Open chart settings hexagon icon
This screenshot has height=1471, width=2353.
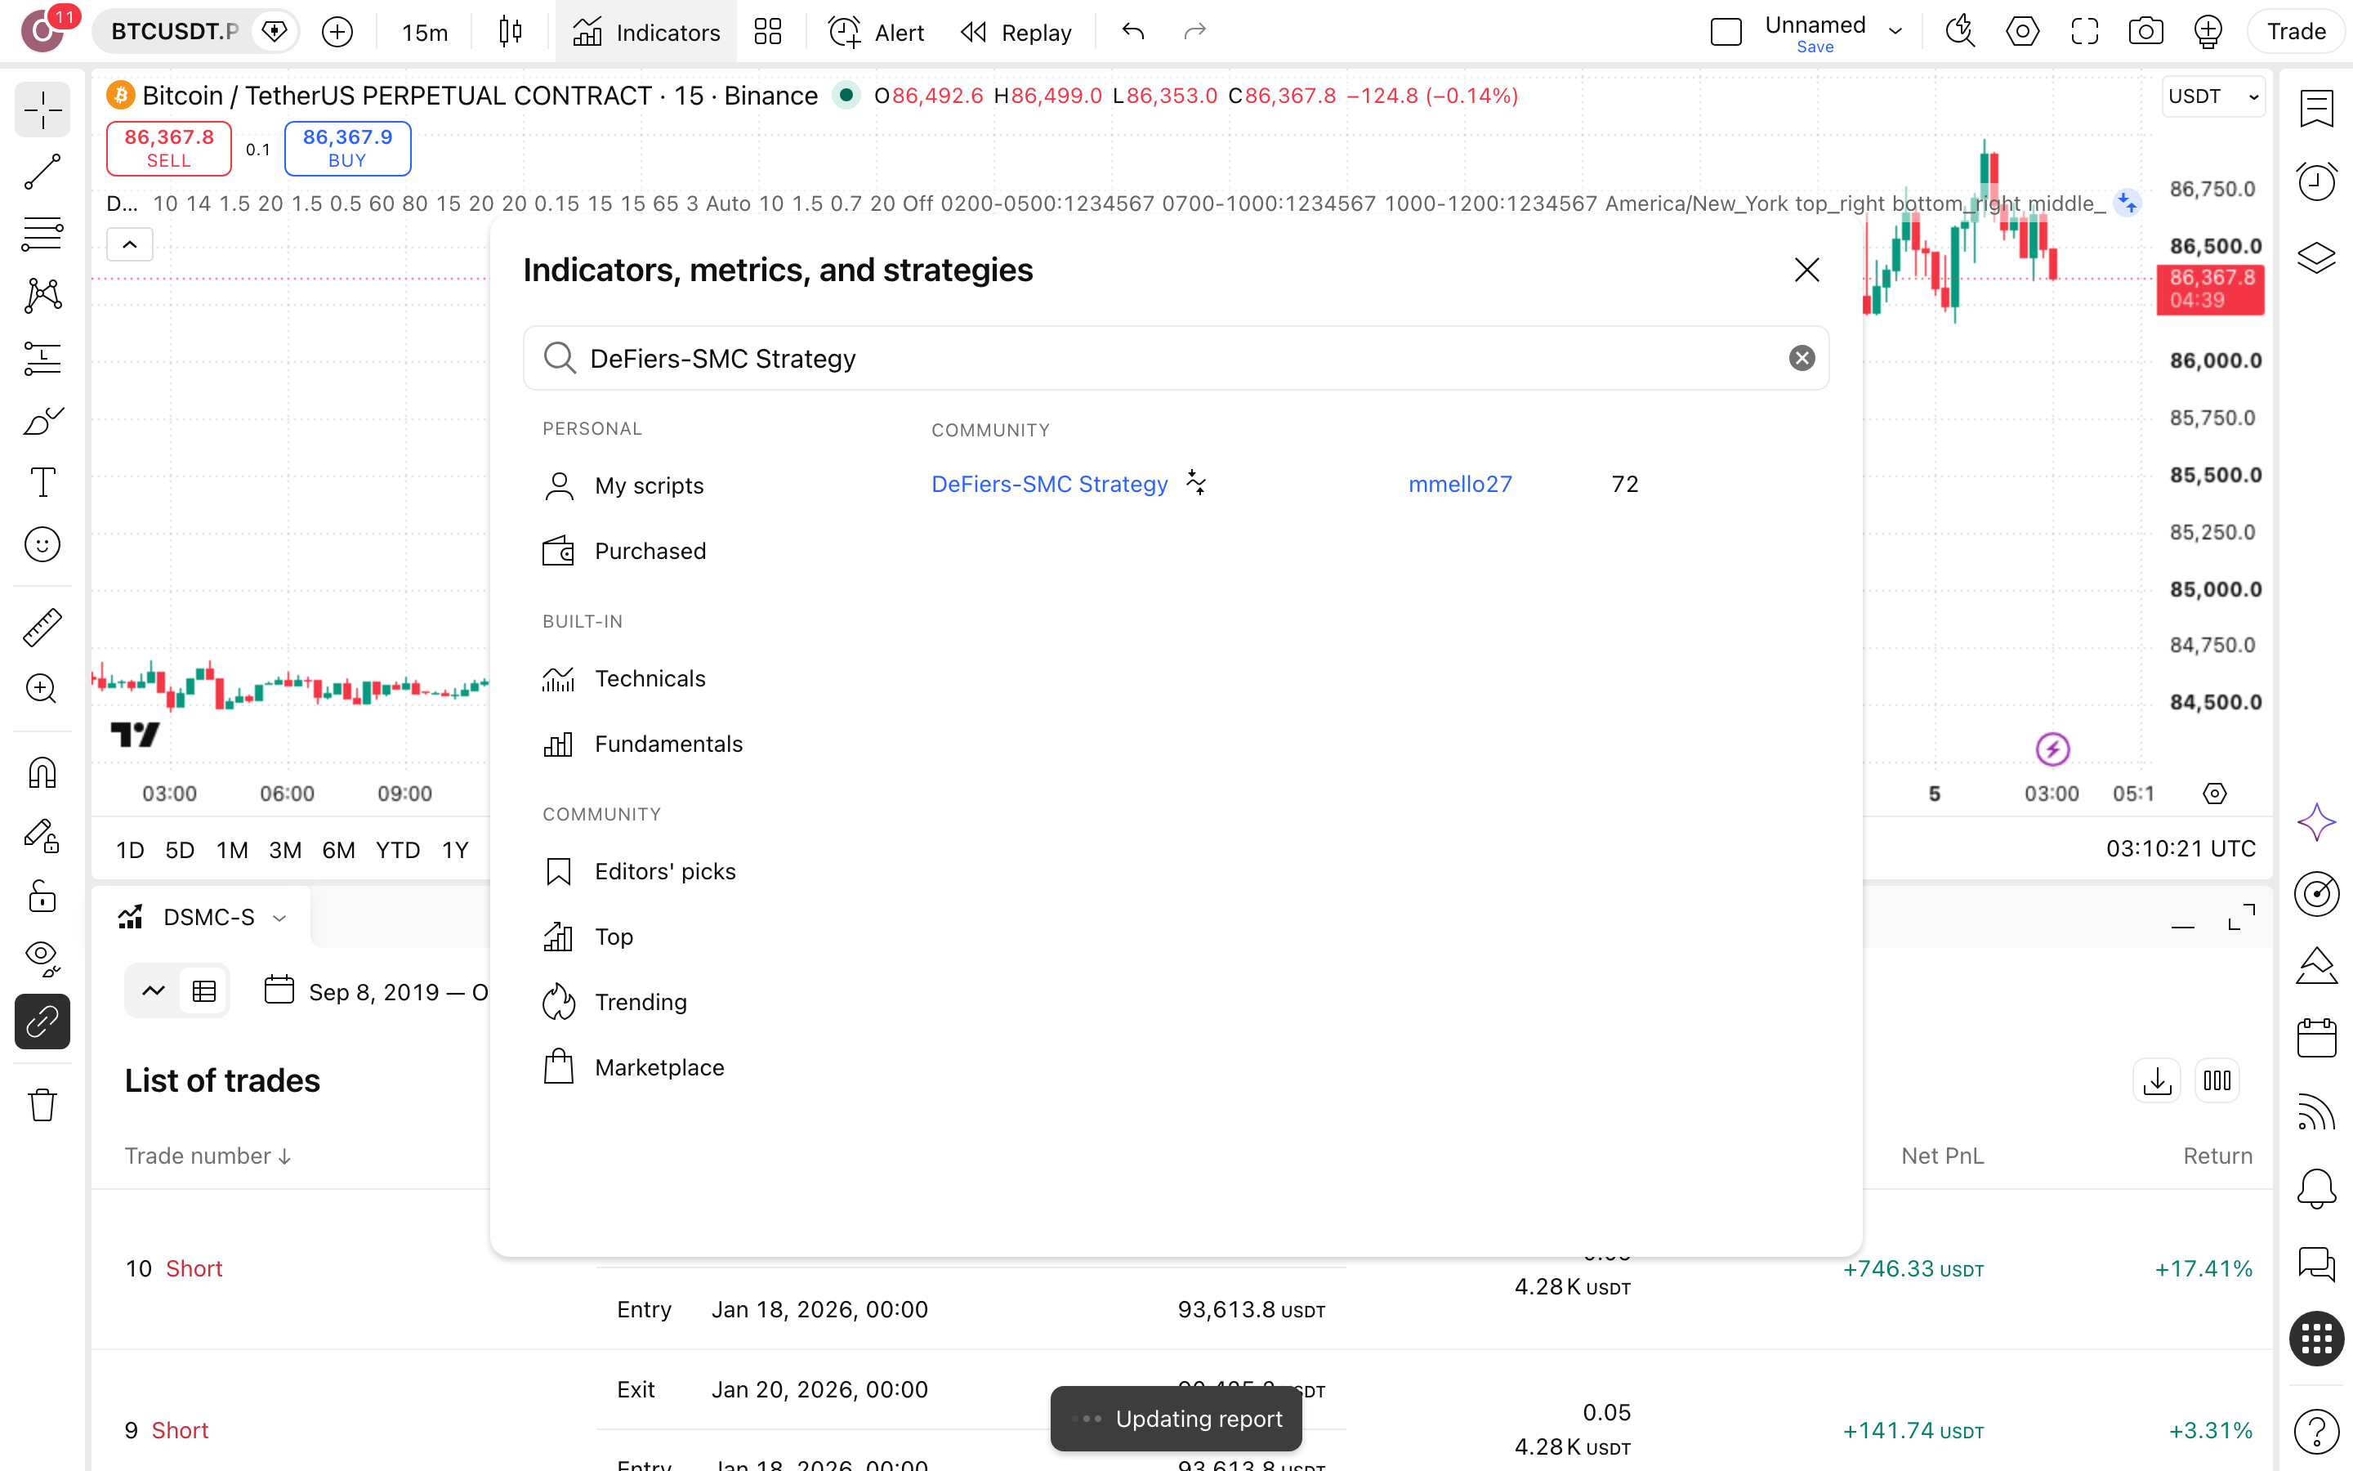click(x=2022, y=32)
